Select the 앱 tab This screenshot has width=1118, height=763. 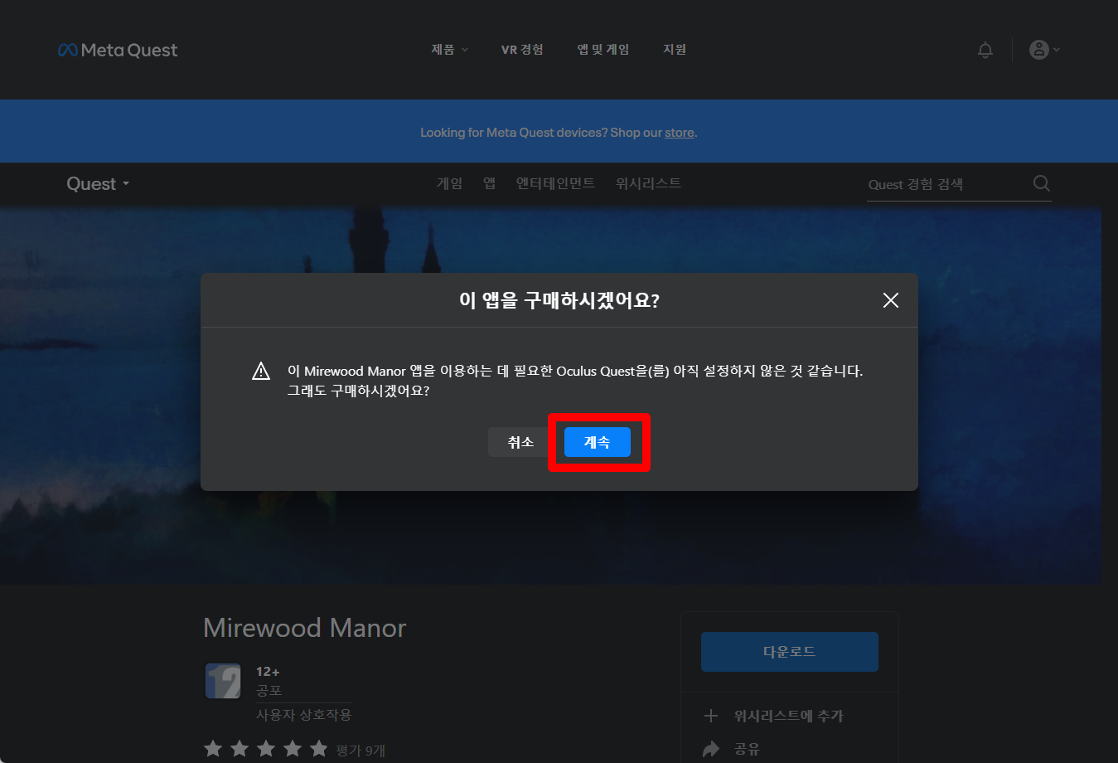pos(489,183)
